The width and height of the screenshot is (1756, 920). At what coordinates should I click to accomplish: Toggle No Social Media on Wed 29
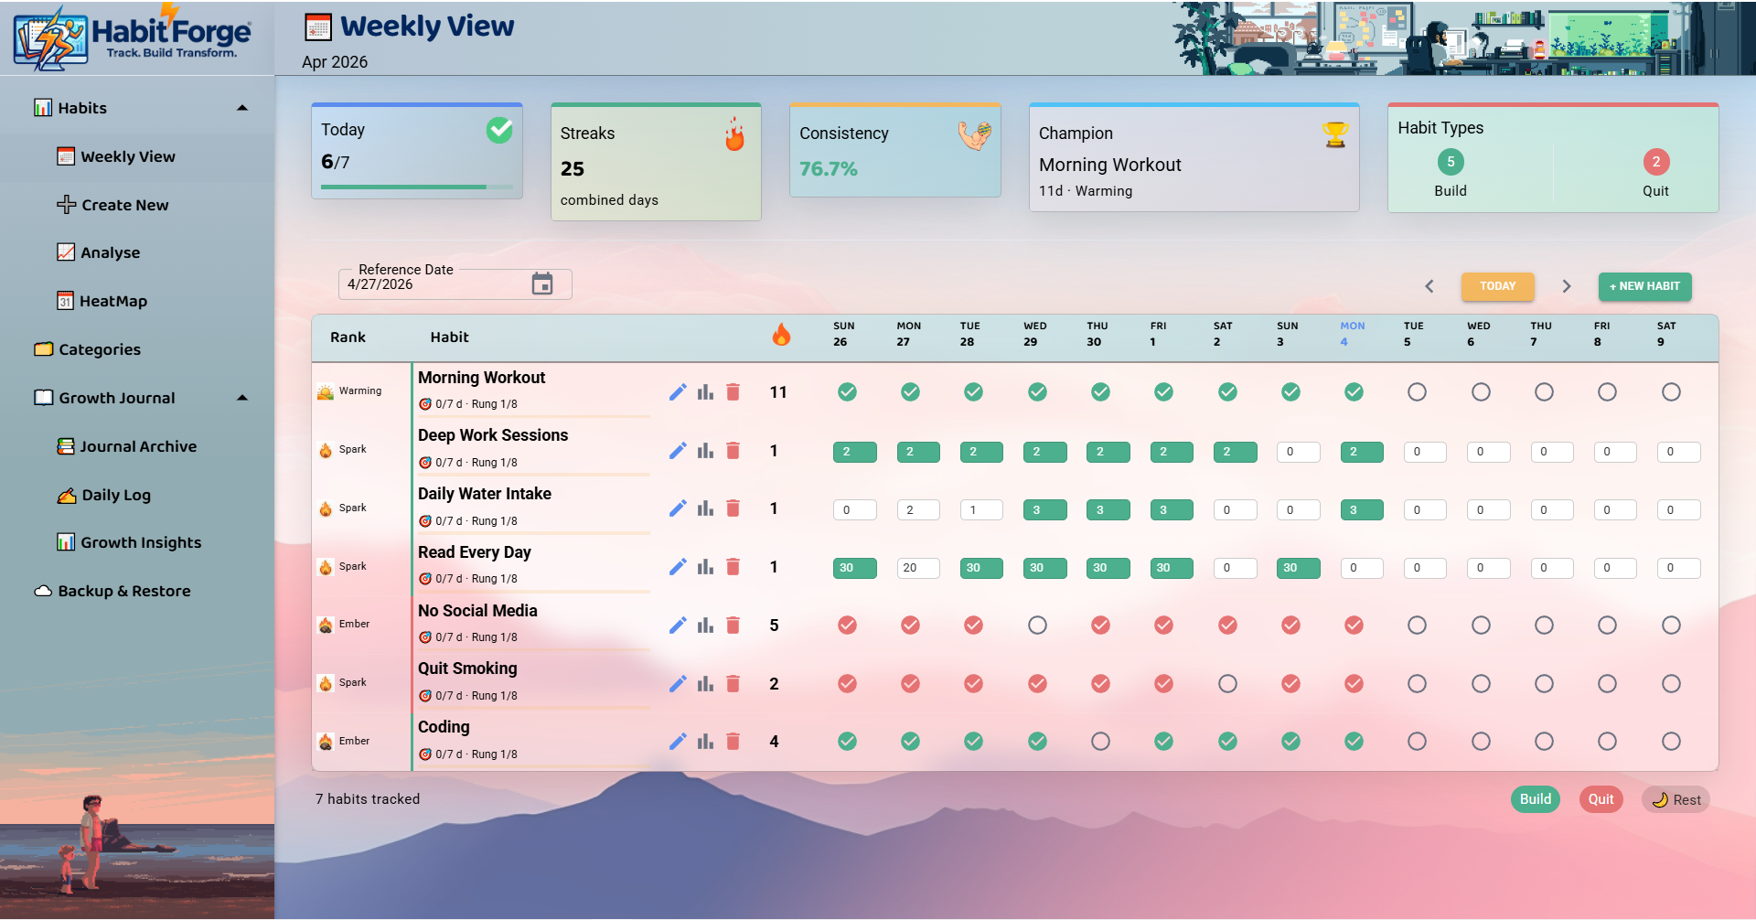tap(1037, 626)
